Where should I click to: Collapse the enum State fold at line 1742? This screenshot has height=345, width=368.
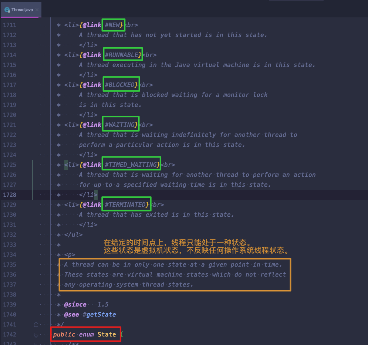(36, 334)
